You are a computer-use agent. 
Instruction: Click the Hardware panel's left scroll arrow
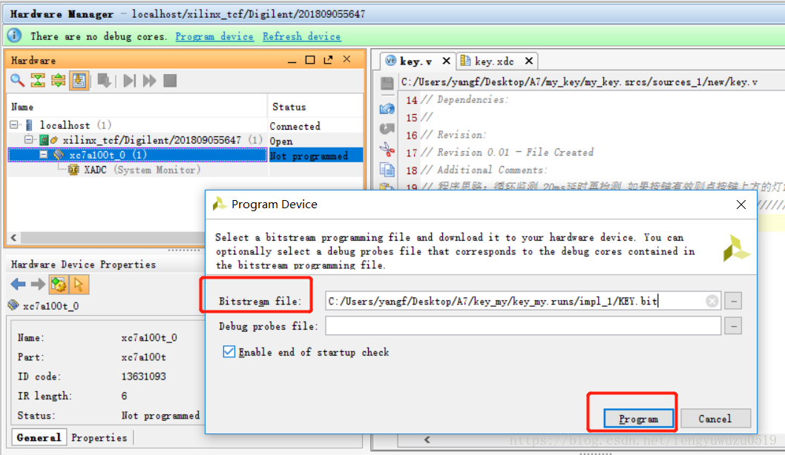click(13, 237)
